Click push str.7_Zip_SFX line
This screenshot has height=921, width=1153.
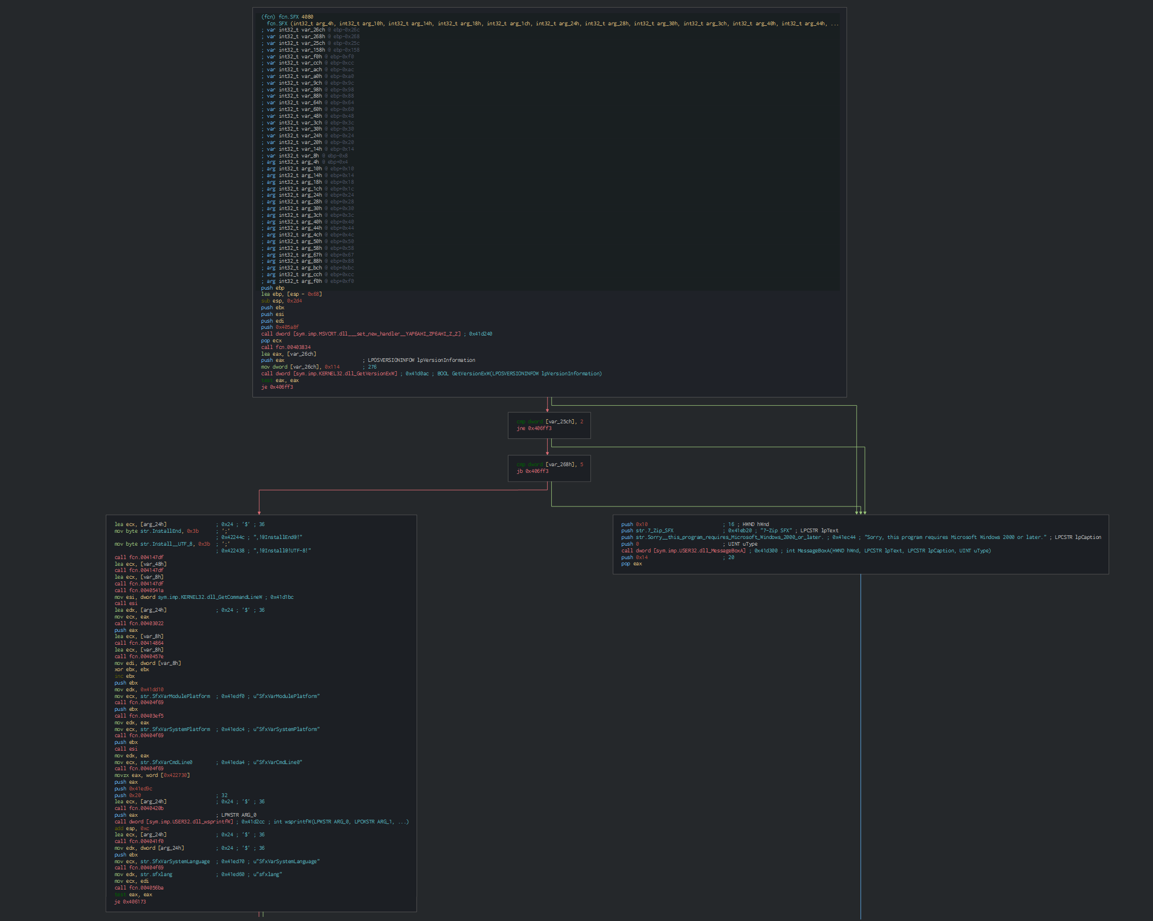tap(647, 531)
